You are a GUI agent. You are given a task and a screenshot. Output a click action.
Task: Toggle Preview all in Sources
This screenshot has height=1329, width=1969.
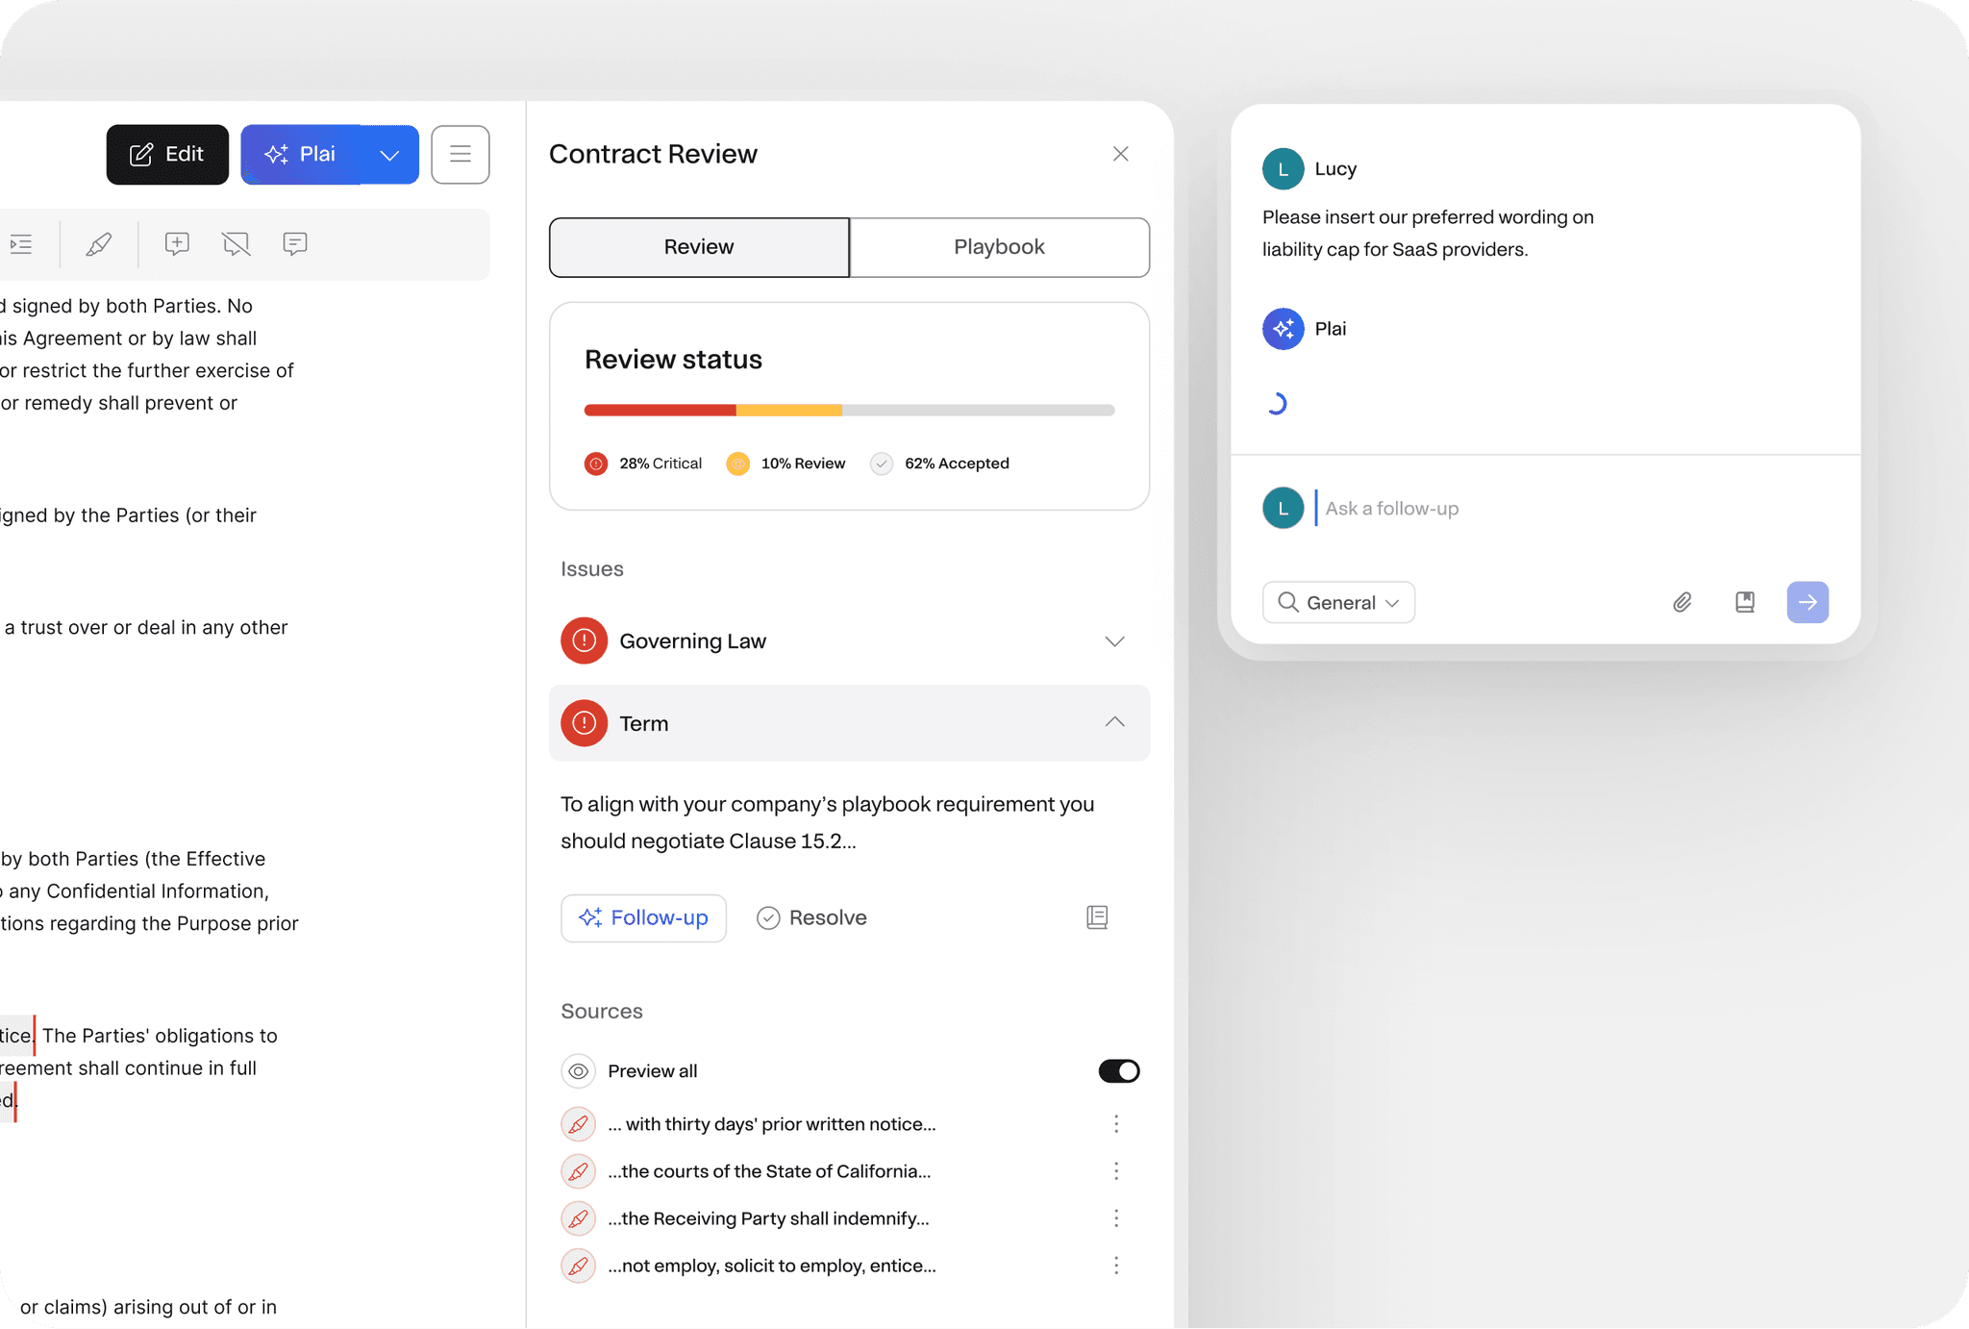pyautogui.click(x=1118, y=1070)
